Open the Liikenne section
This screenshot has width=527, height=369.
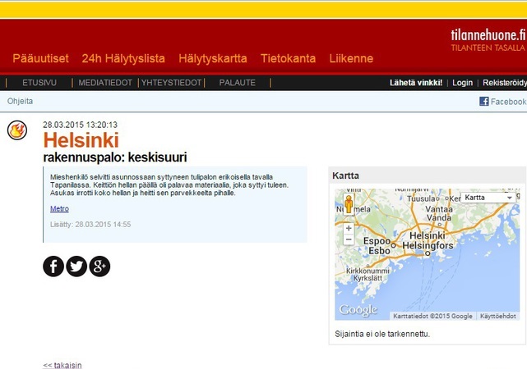point(351,58)
